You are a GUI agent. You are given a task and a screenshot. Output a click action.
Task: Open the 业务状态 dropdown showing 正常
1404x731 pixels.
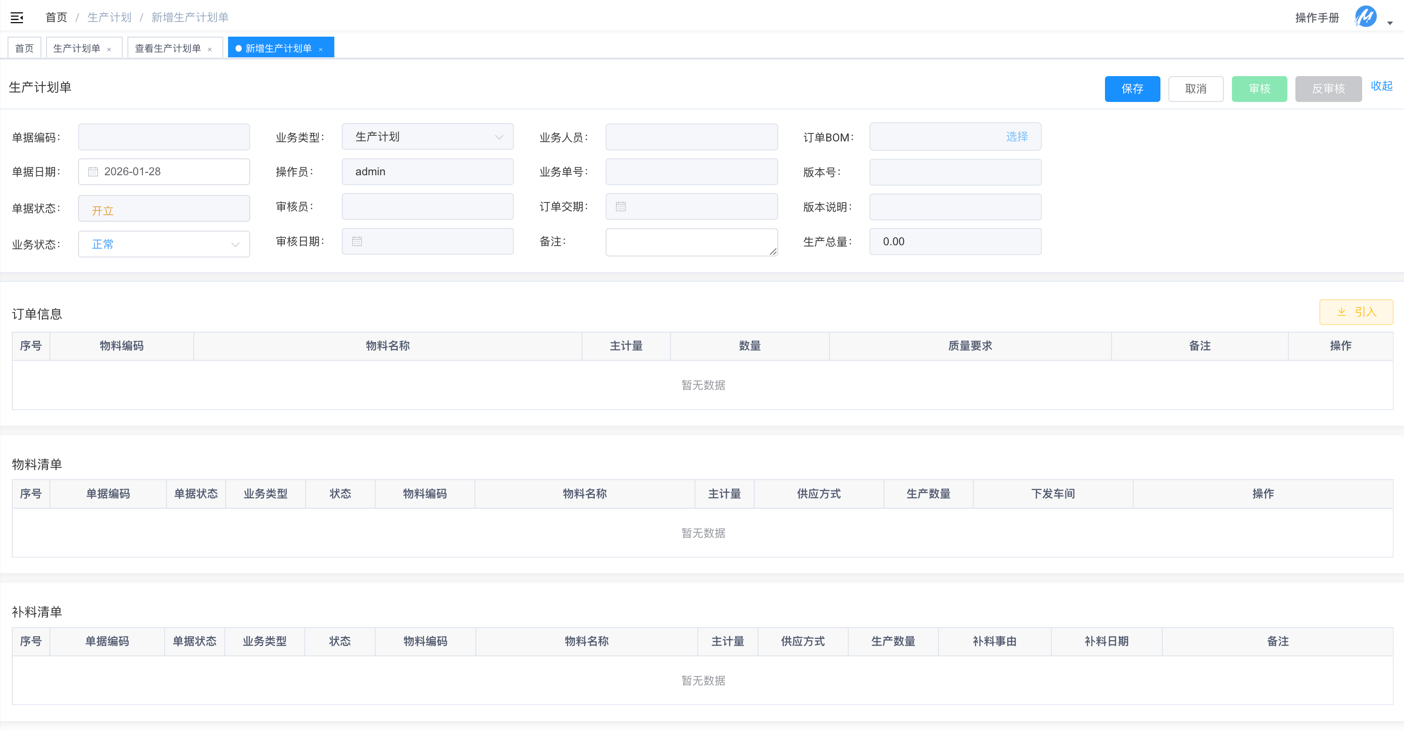pyautogui.click(x=164, y=244)
